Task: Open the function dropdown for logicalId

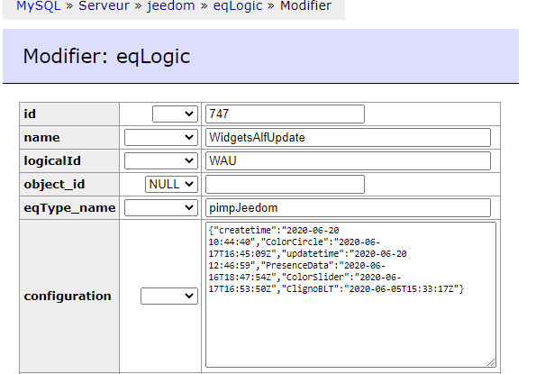Action: pyautogui.click(x=161, y=161)
